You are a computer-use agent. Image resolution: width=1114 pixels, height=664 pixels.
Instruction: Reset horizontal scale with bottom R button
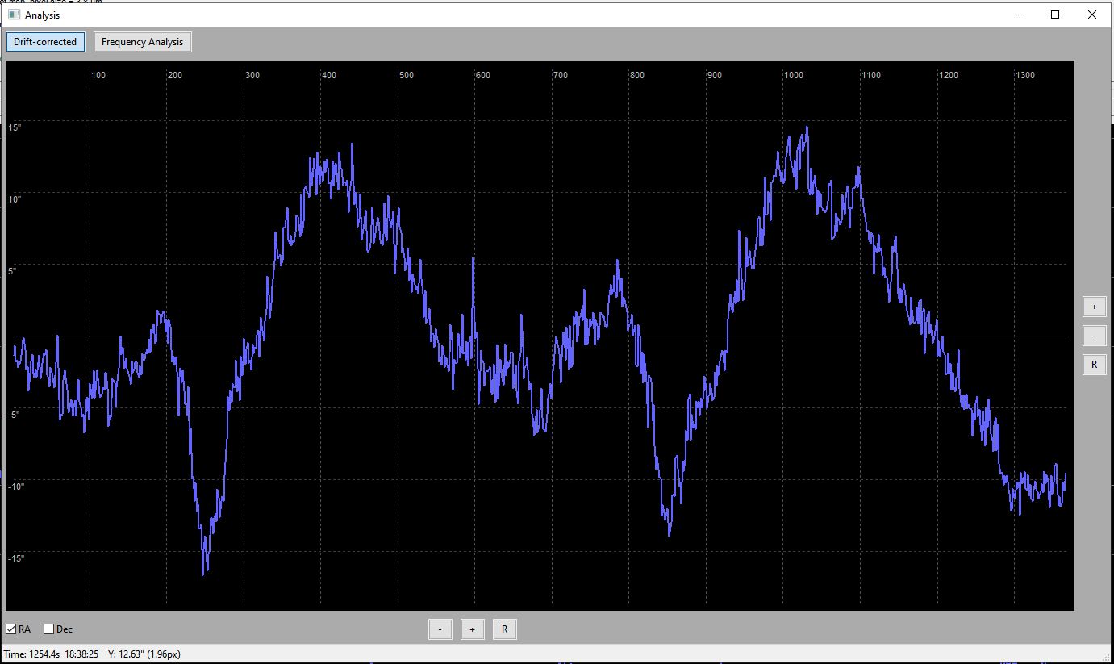click(x=504, y=629)
